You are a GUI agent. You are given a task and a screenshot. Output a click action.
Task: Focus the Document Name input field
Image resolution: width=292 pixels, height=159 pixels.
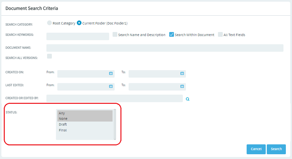[165, 48]
